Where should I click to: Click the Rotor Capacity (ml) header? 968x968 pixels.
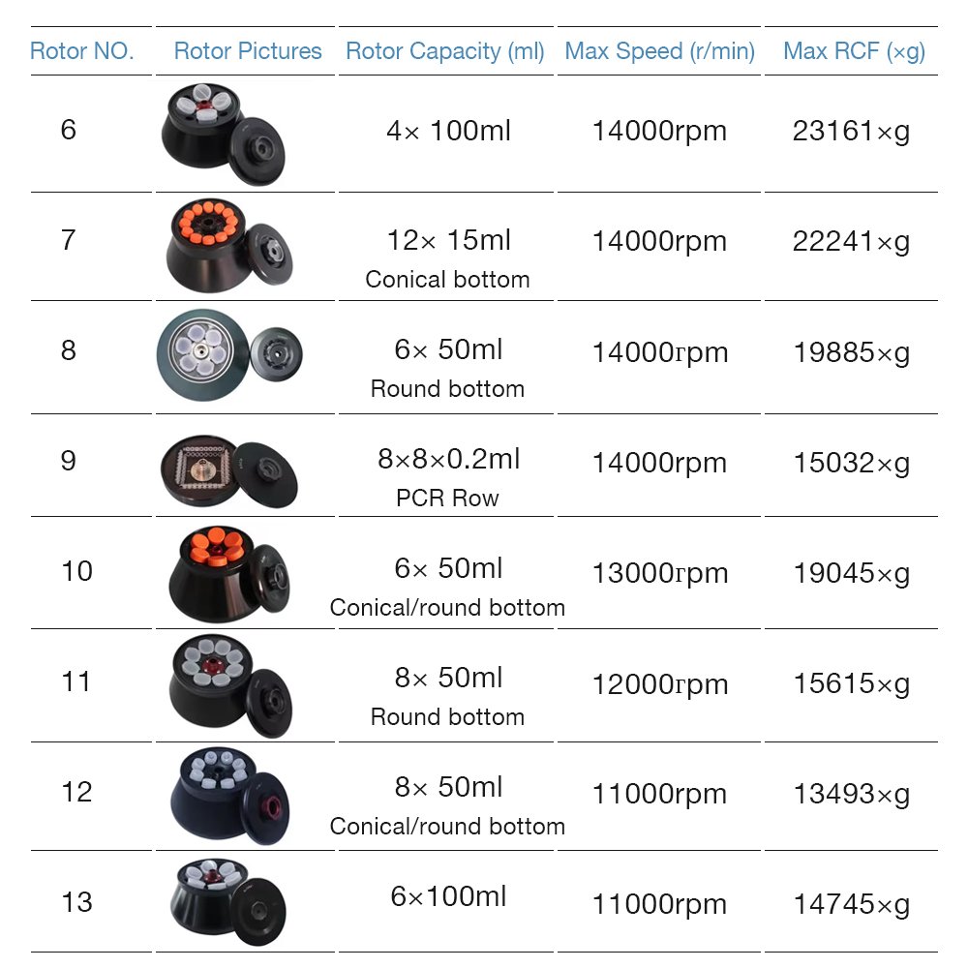pos(445,51)
